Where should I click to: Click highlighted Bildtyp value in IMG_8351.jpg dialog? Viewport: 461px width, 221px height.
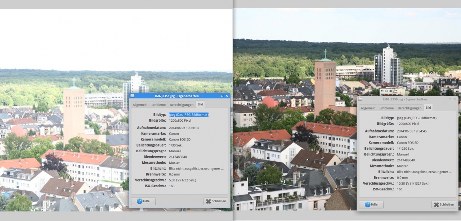pos(189,114)
